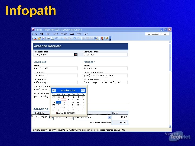
Task: Open the Table menu
Action: (79, 34)
